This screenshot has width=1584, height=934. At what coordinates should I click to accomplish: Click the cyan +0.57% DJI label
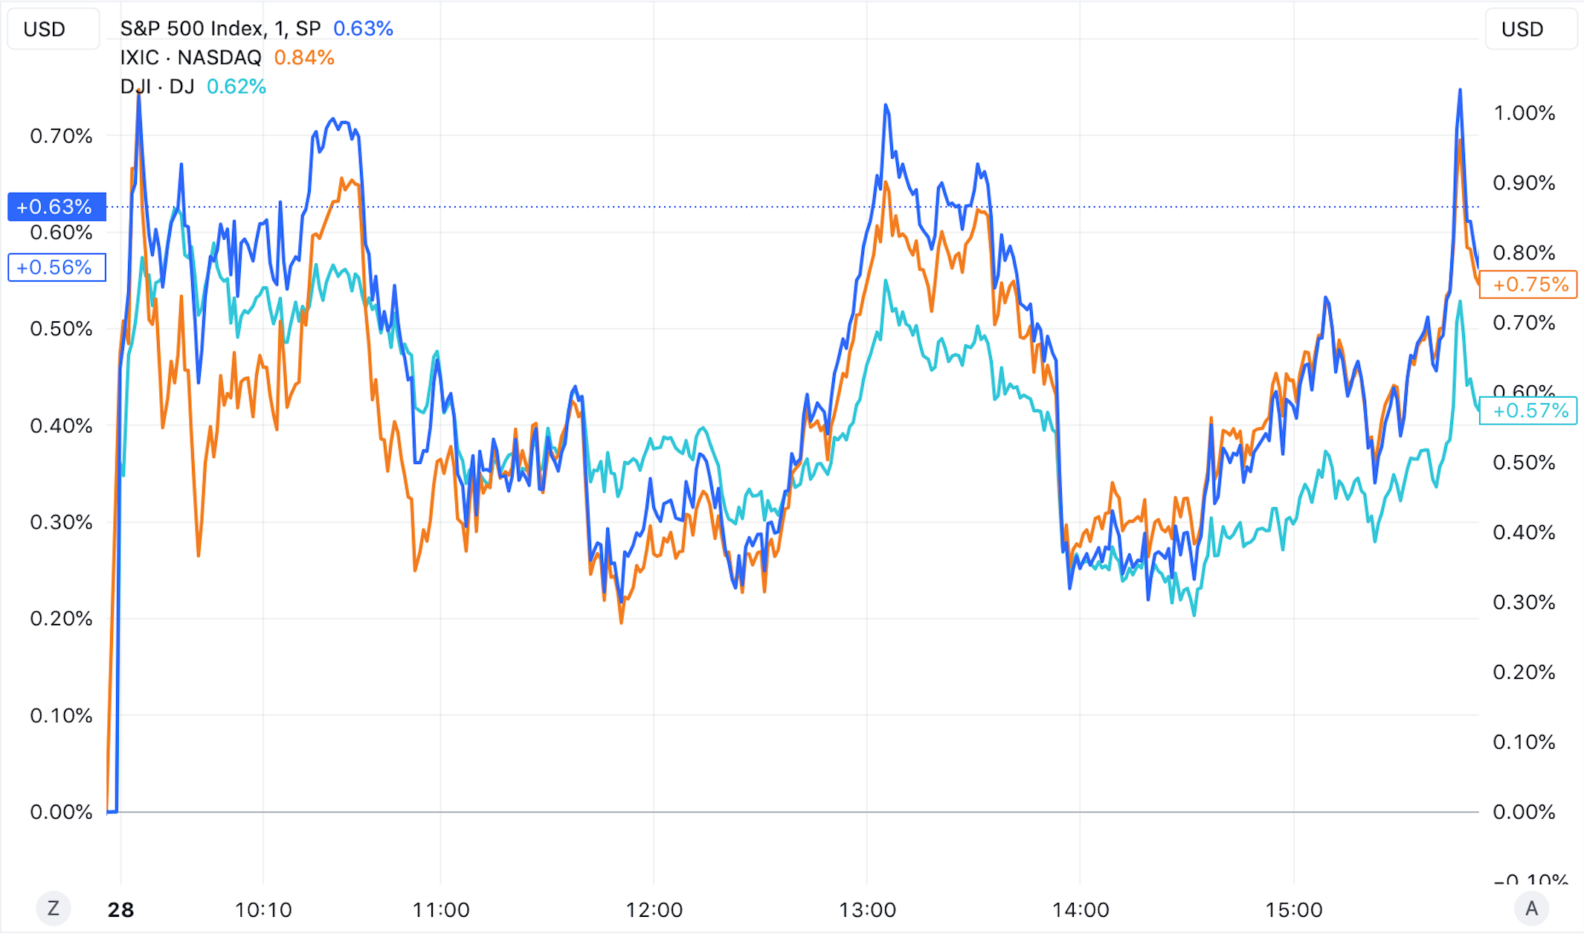coord(1528,410)
